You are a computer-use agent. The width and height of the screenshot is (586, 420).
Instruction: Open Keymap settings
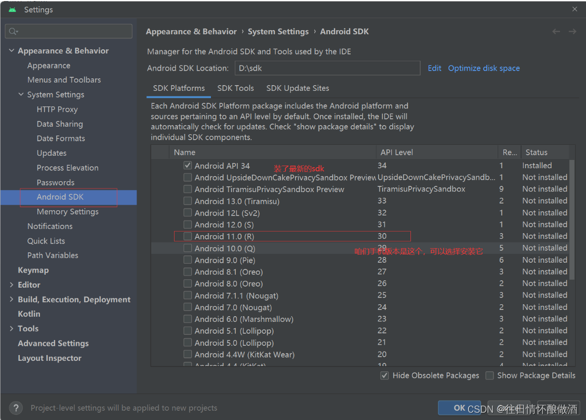tap(33, 270)
